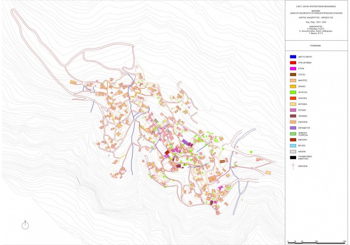Select the purple ΕΚΠΑΙΔΕΥΣΗ legend swatch

293,128
